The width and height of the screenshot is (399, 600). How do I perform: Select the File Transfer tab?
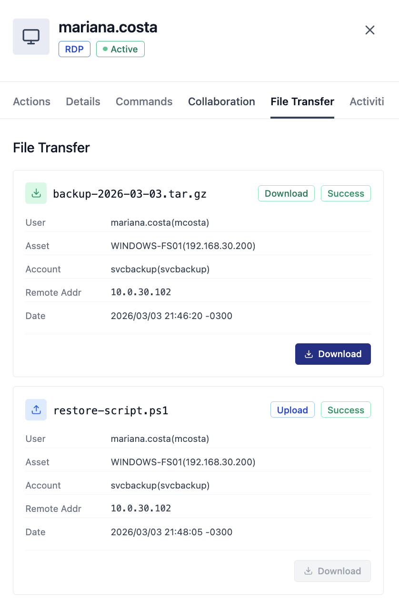coord(302,101)
